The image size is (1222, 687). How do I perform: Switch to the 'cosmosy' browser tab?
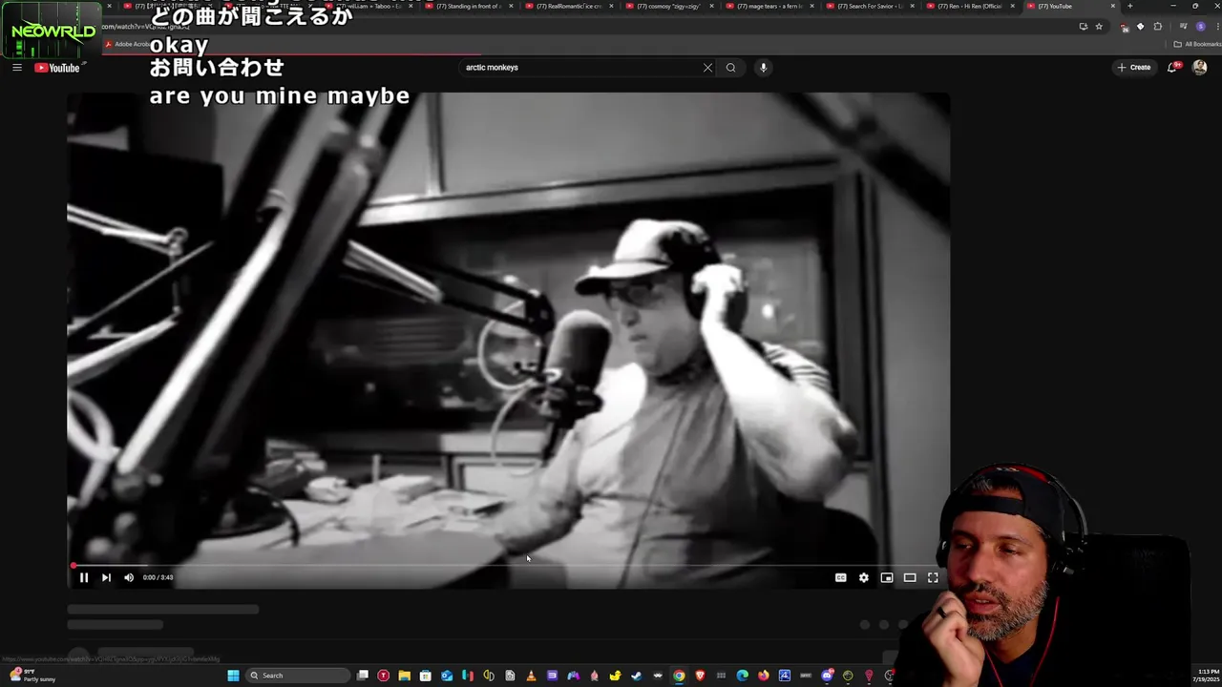tap(670, 7)
